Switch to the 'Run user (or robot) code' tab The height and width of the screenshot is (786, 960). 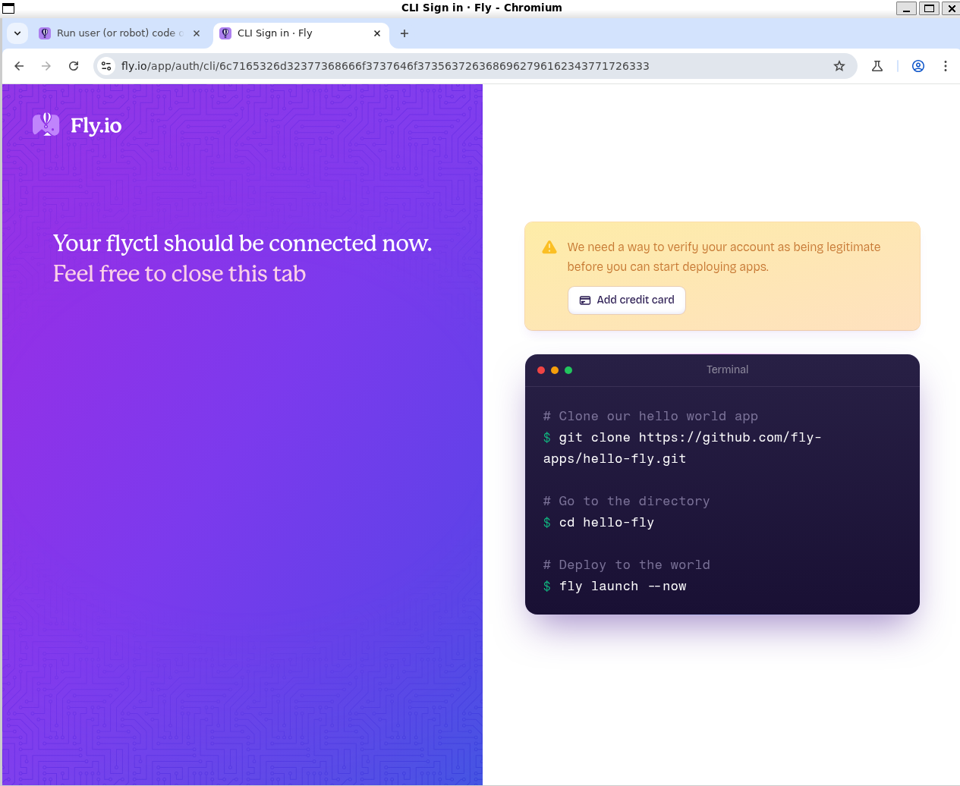coord(120,33)
